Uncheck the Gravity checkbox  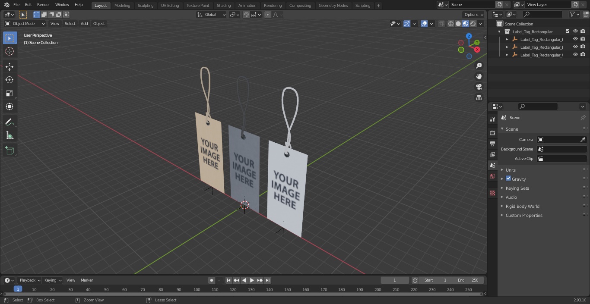pyautogui.click(x=508, y=179)
